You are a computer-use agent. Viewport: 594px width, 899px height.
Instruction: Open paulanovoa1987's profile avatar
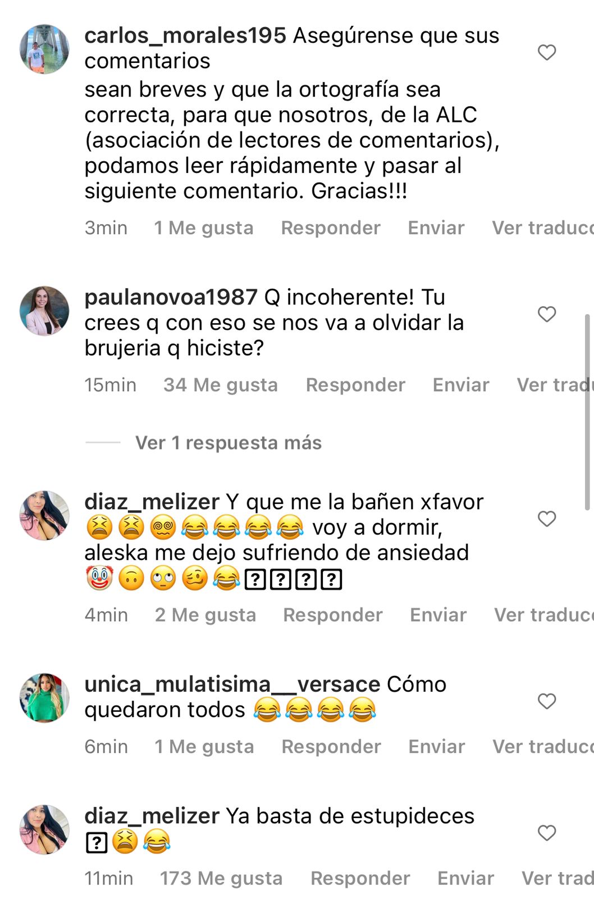44,311
